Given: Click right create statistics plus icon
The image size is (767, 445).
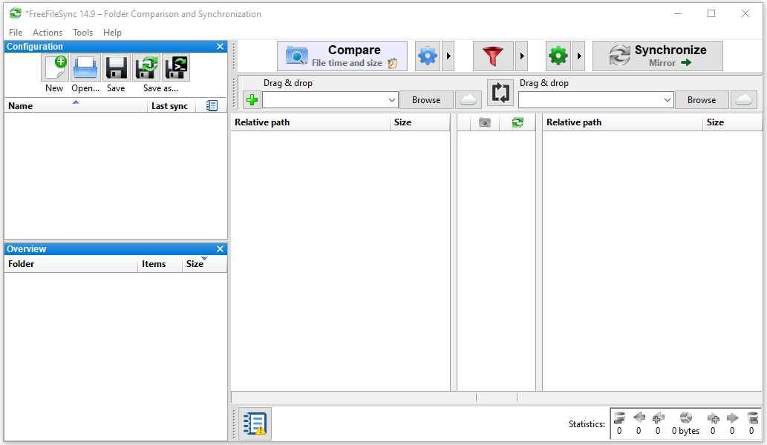Looking at the screenshot, I should [x=714, y=418].
